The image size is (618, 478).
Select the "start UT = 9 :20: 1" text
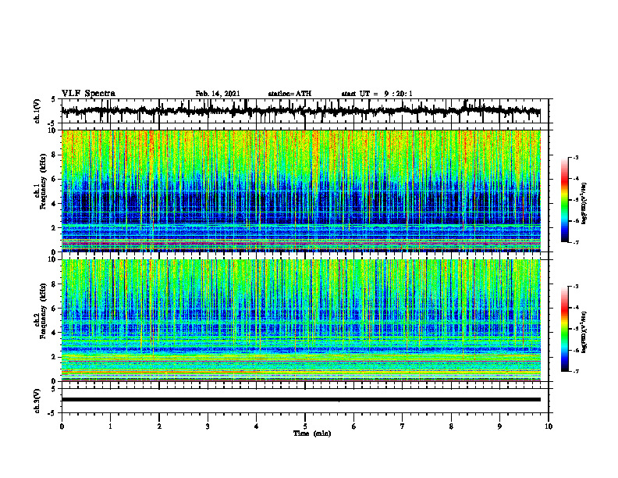[x=377, y=94]
